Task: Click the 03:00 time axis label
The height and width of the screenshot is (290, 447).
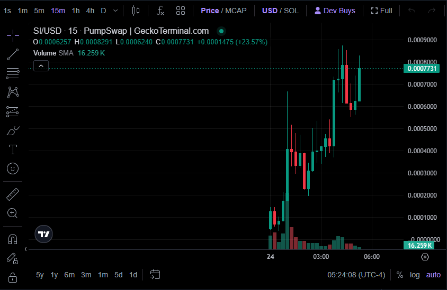Action: coord(321,257)
